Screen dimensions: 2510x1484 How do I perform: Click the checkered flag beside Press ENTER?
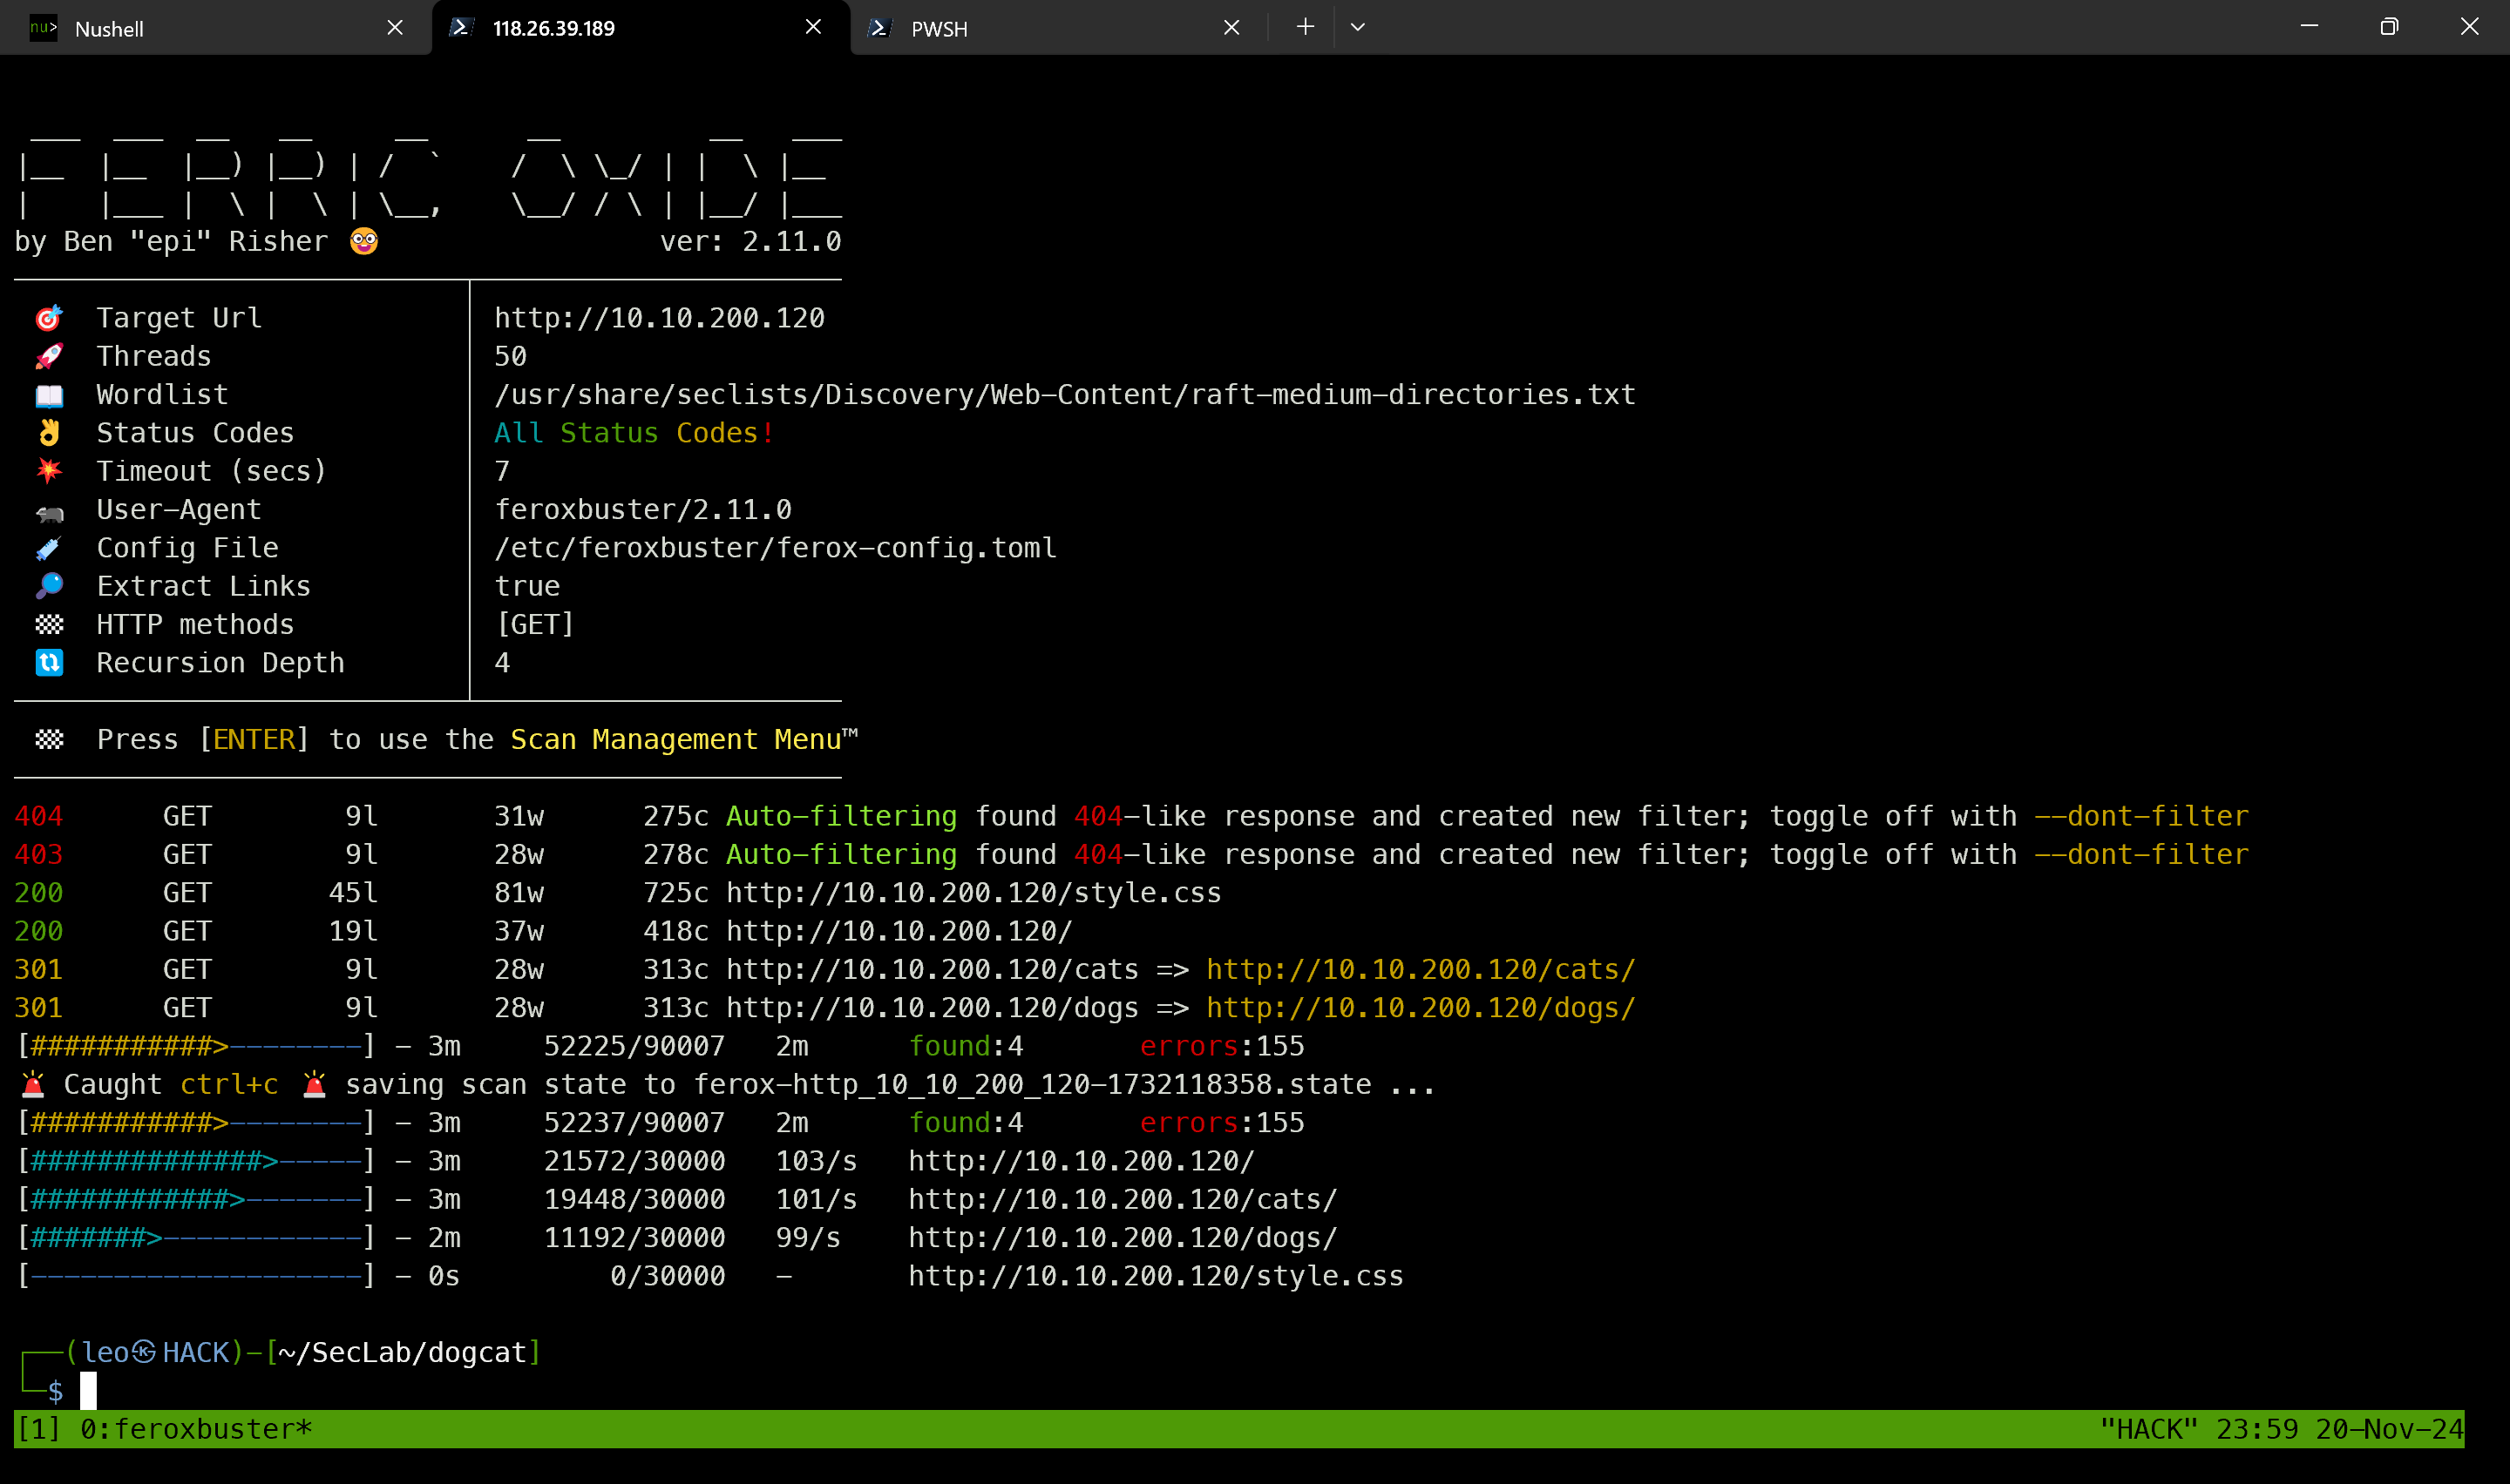coord(49,740)
